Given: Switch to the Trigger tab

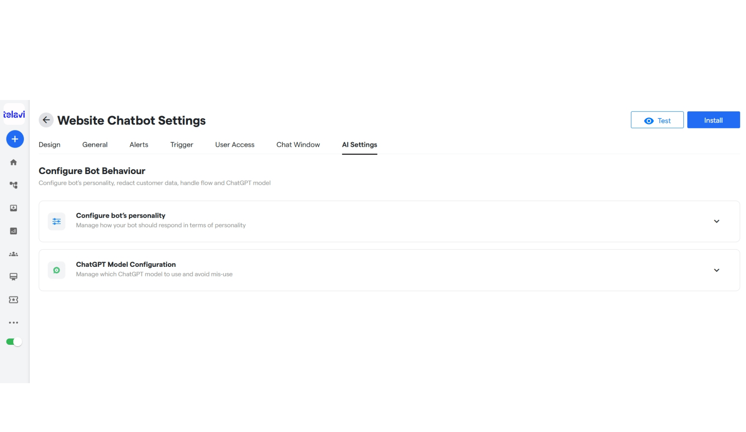Looking at the screenshot, I should click(x=182, y=145).
